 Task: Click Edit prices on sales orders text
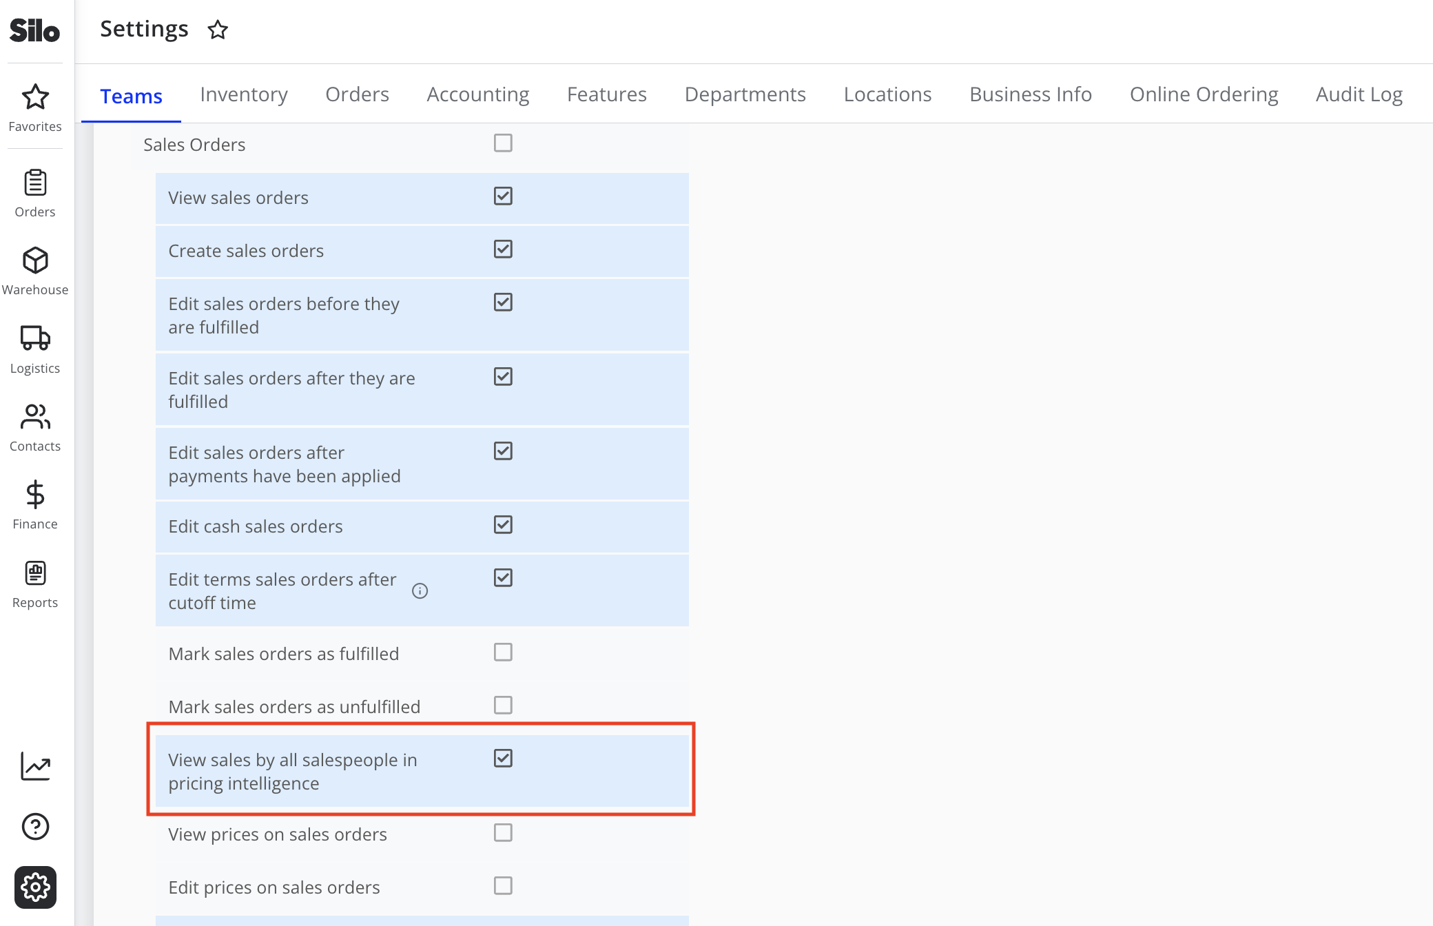coord(274,887)
